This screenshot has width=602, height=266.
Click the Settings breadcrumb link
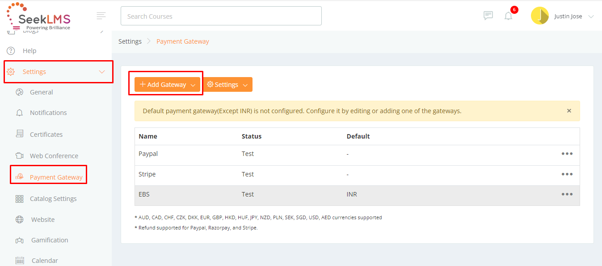130,41
